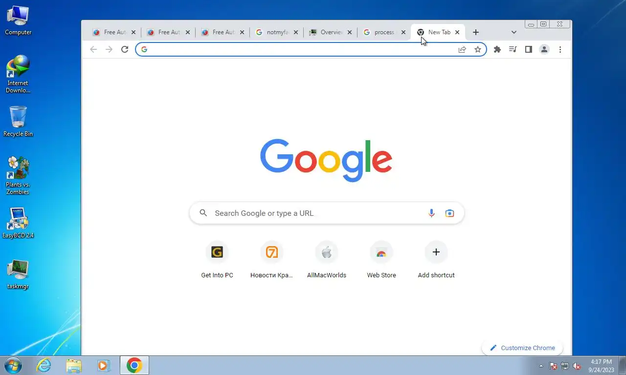Select the New Tab tab
The image size is (626, 375).
click(438, 32)
